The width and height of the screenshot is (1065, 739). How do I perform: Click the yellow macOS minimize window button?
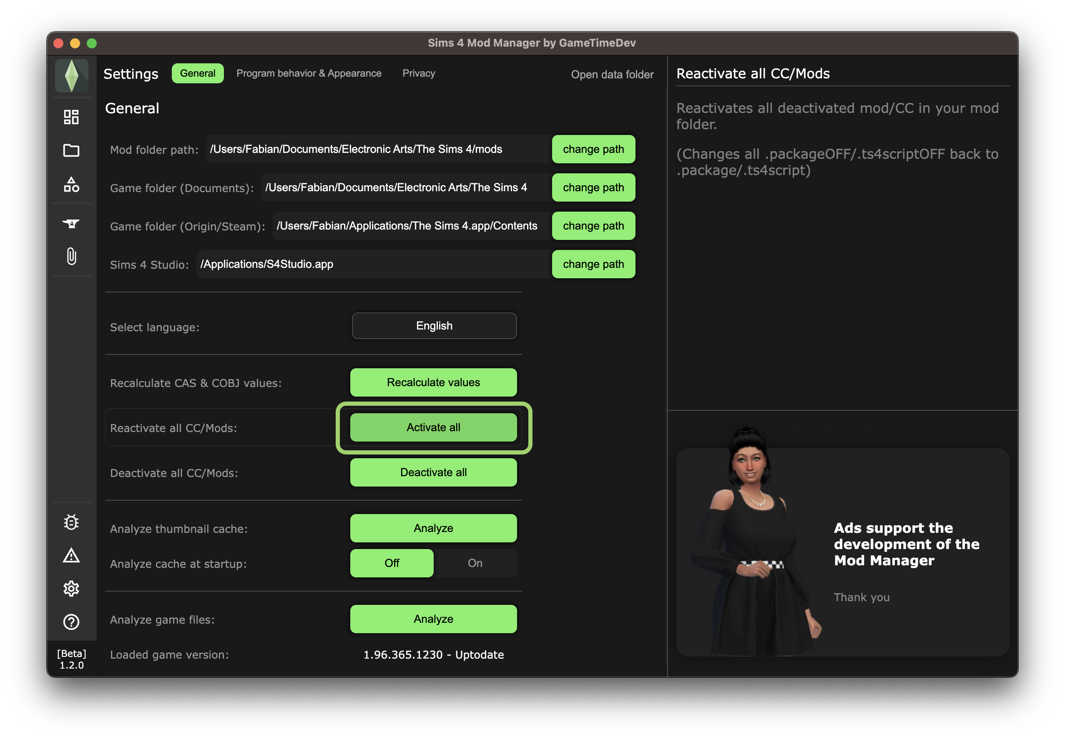[x=75, y=43]
